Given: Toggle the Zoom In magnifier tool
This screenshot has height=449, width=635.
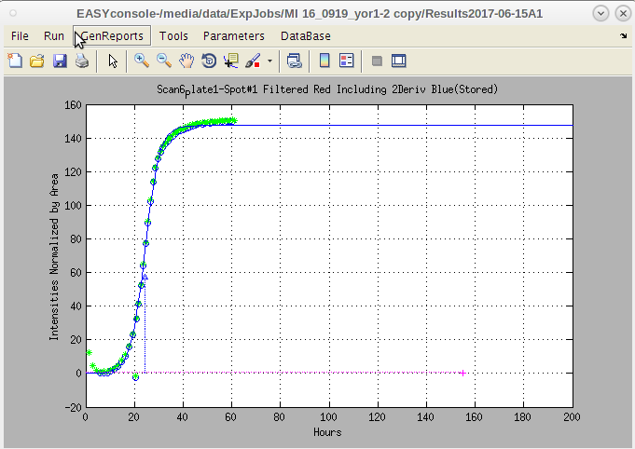Looking at the screenshot, I should click(142, 61).
